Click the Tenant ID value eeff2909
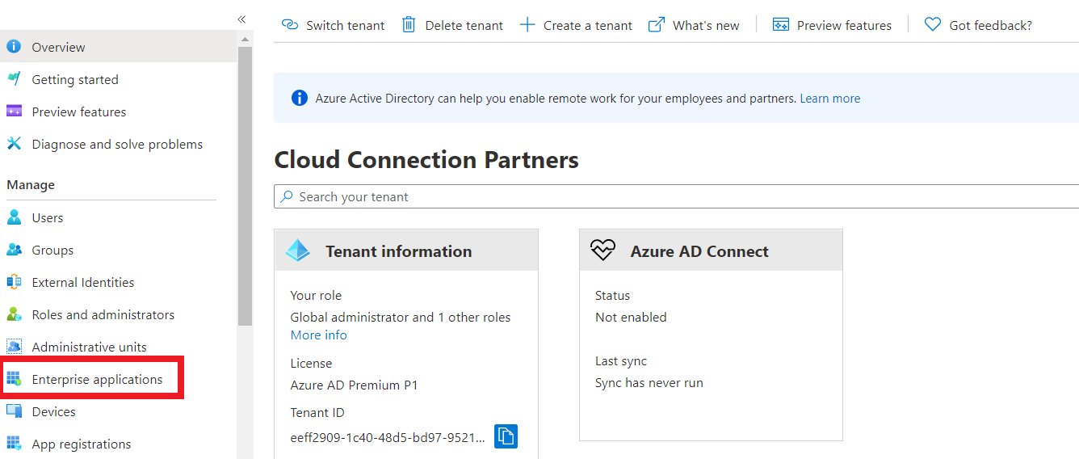 pyautogui.click(x=388, y=437)
